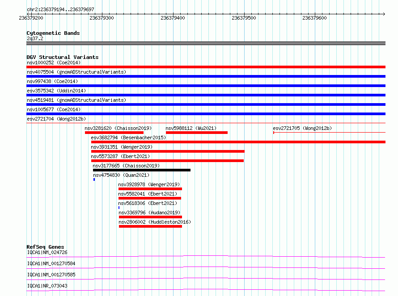The image size is (398, 296).
Task: Click the 236379300 ruler tick label
Action: (x=102, y=18)
